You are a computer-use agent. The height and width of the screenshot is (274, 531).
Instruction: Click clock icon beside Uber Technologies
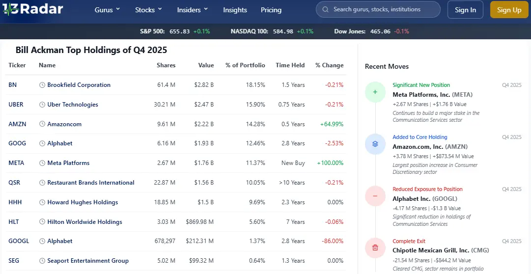click(42, 105)
